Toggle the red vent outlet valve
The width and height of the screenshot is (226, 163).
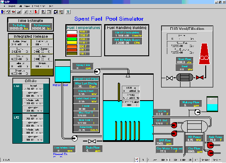(200, 77)
